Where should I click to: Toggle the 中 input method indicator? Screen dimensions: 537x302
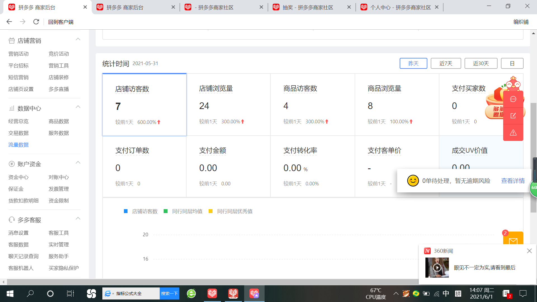[x=446, y=294]
